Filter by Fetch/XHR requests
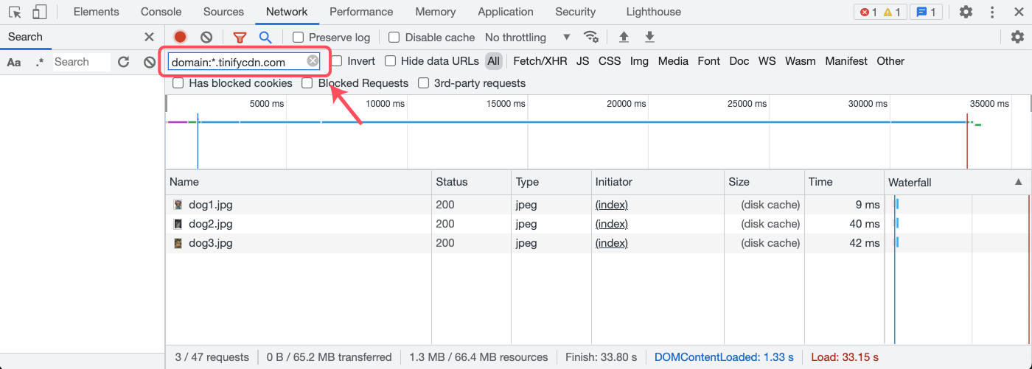 (540, 61)
